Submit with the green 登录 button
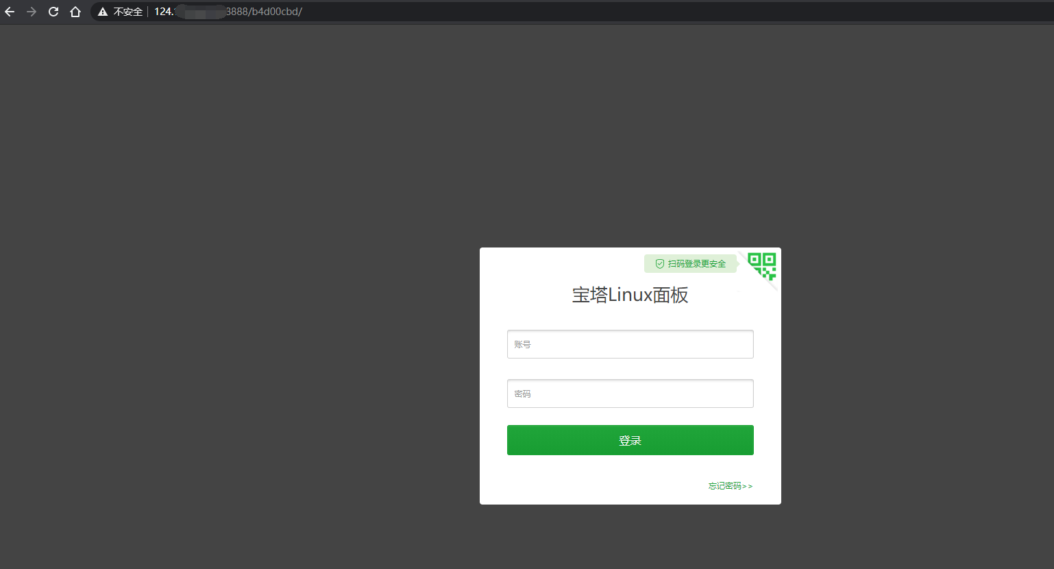 pyautogui.click(x=630, y=440)
